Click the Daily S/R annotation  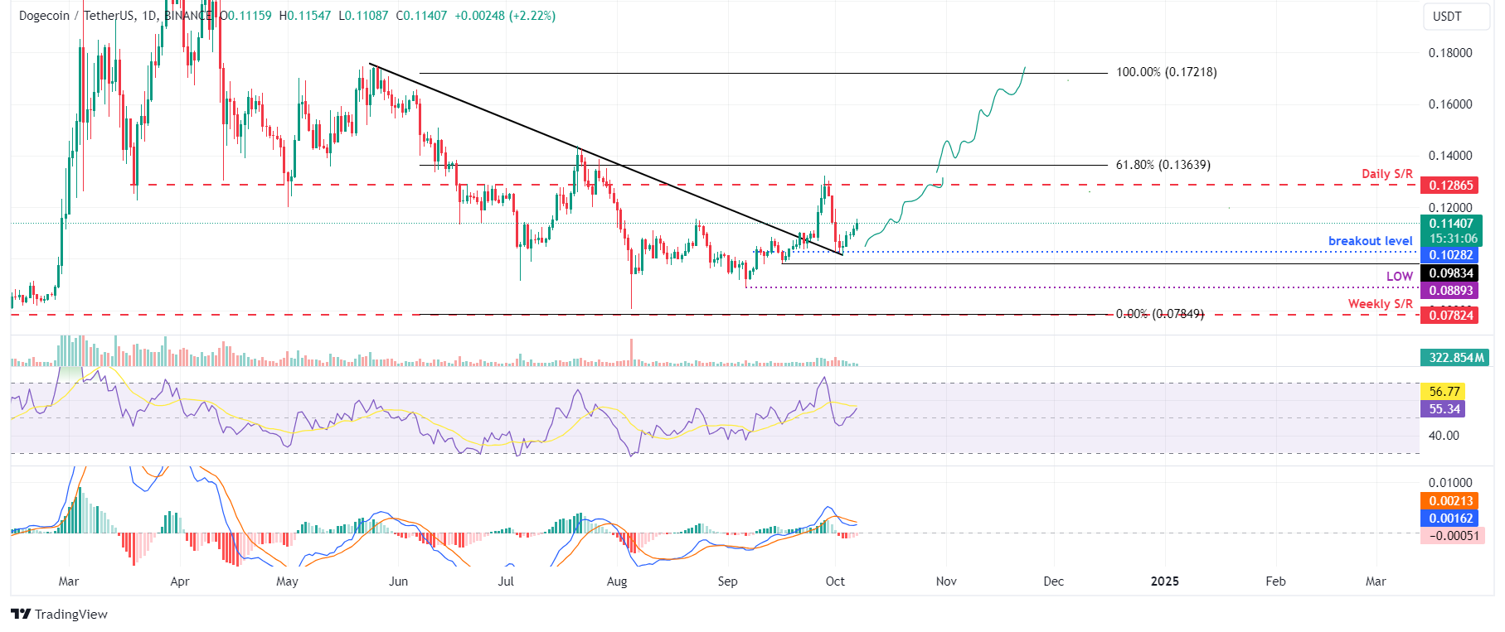point(1387,174)
